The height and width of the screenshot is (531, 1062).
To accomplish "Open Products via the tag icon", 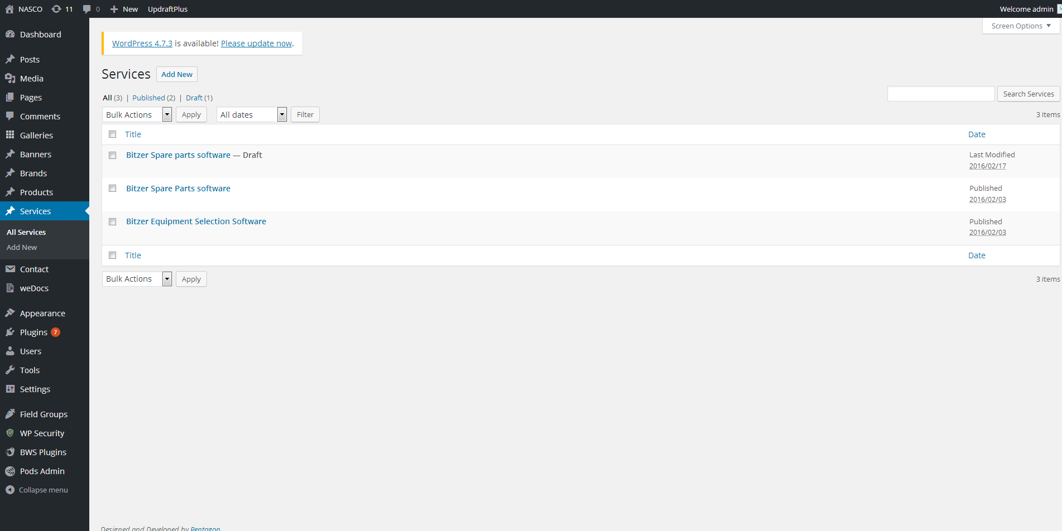I will (11, 192).
